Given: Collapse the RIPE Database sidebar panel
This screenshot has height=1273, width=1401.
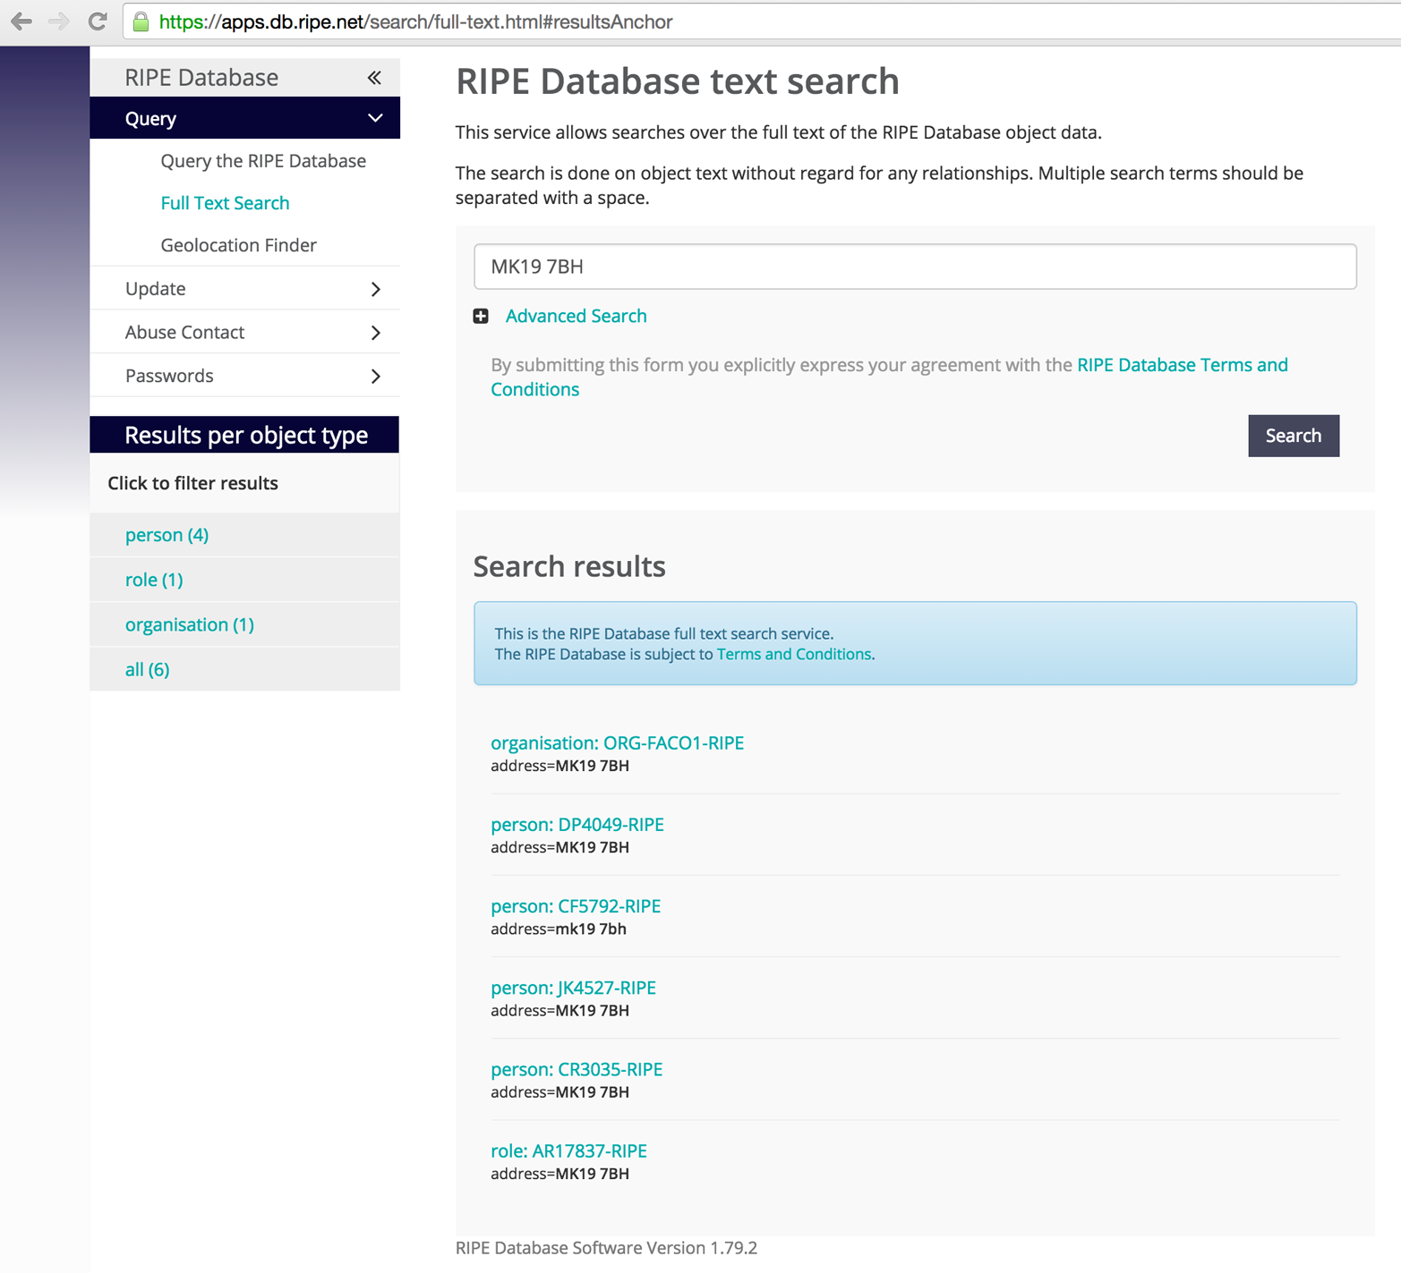Looking at the screenshot, I should click(x=375, y=77).
